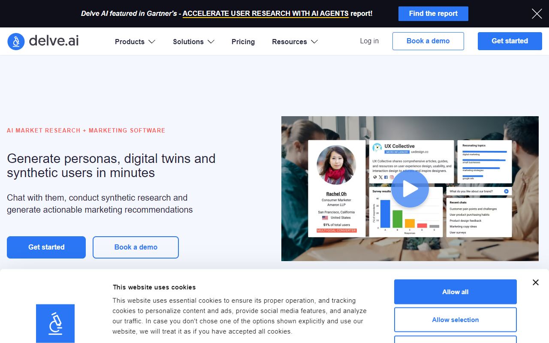Click the microscope icon in cookie banner
Screen dimensions: 549x343
(55, 323)
